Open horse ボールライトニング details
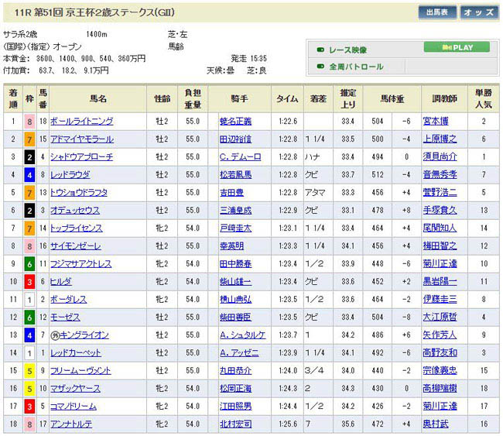This screenshot has height=436, width=503. point(81,122)
